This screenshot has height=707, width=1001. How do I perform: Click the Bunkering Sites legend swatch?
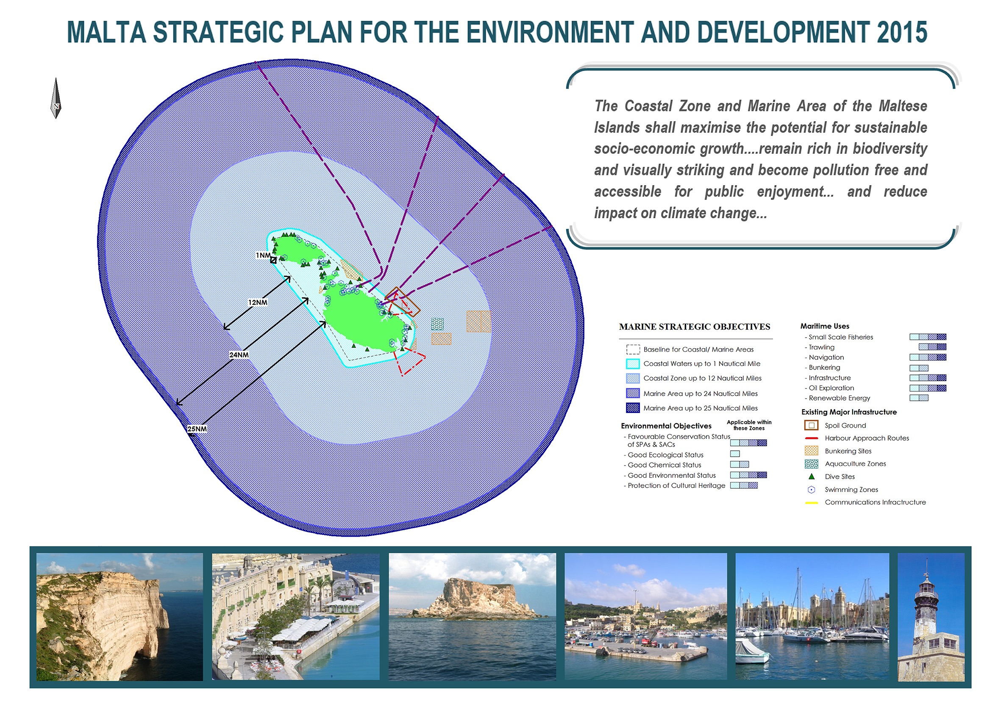coord(811,451)
